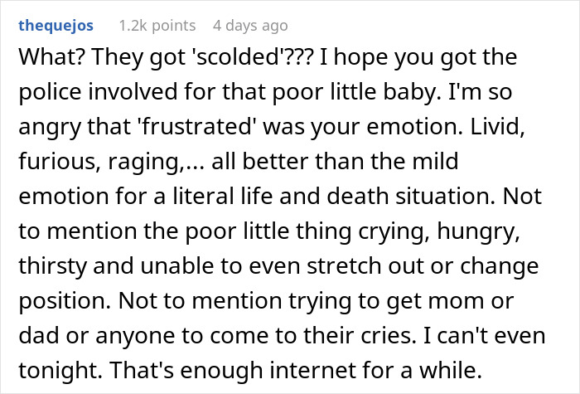The height and width of the screenshot is (394, 580).
Task: Click the word 'position' at line start
Action: click(60, 301)
